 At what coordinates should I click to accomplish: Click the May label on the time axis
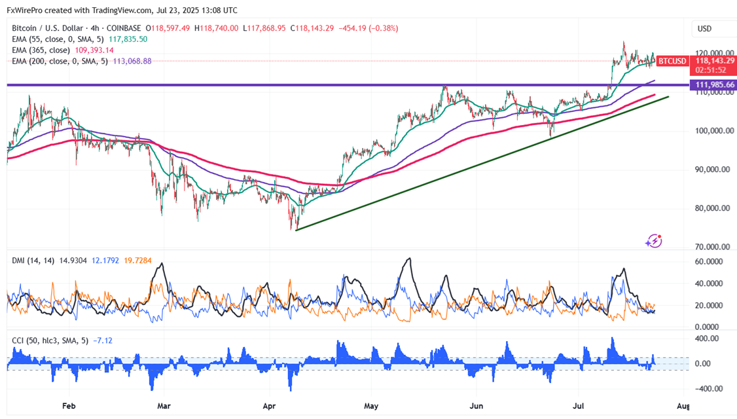pyautogui.click(x=371, y=406)
